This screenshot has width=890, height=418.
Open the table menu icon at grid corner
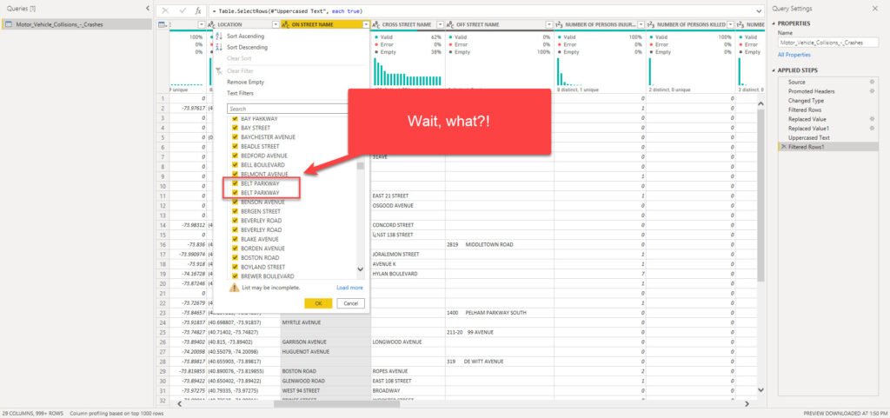click(x=163, y=24)
